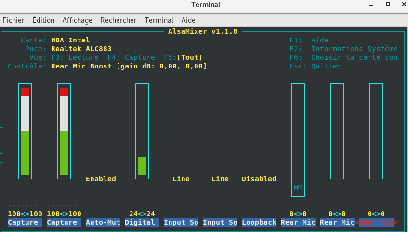
Task: Open the Terminal menu in menu bar
Action: click(x=159, y=20)
